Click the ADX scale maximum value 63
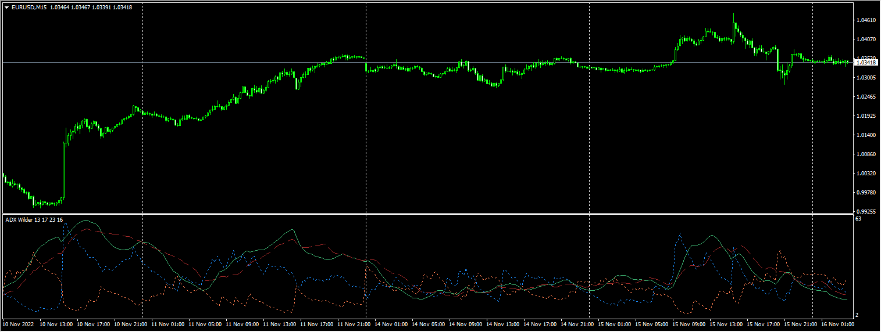The height and width of the screenshot is (332, 881). pyautogui.click(x=858, y=219)
